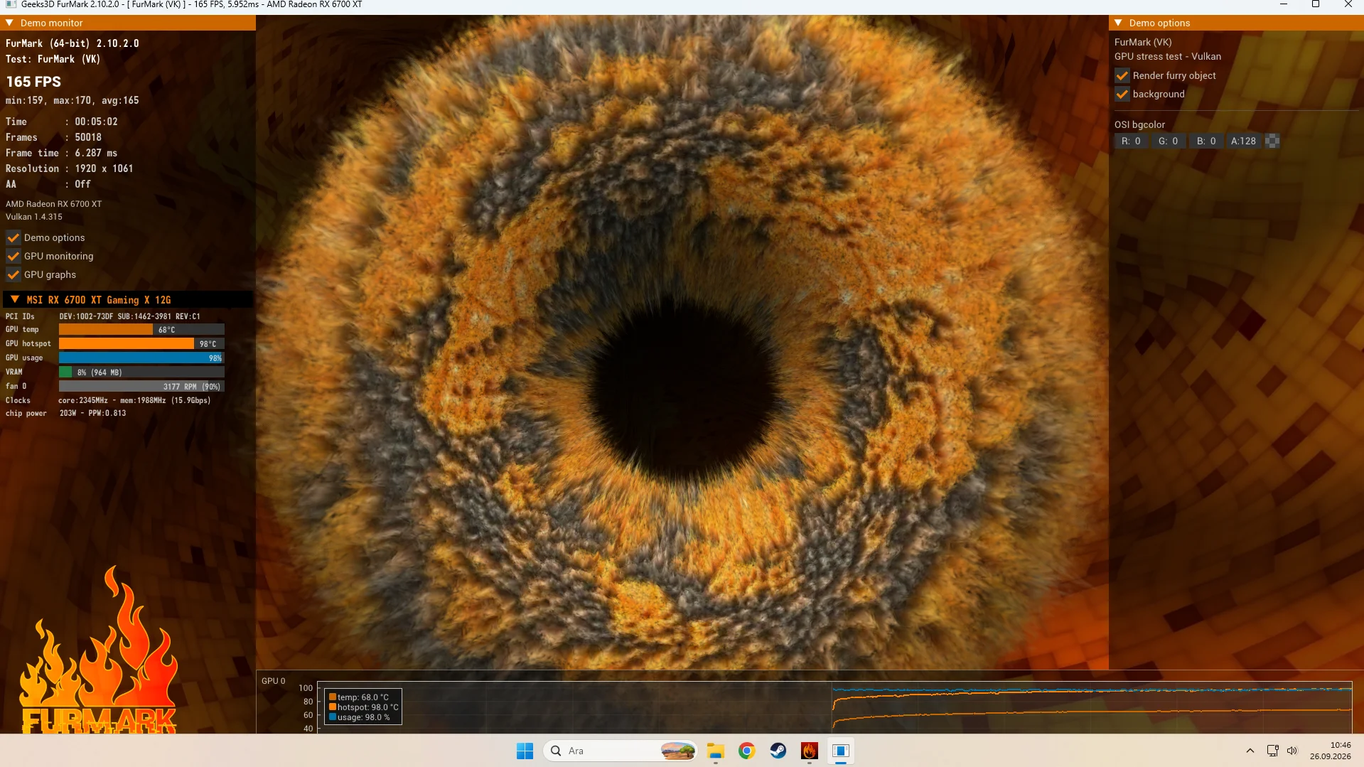Click the B value of OSI bgcolor
Screen dimensions: 1364x767
1206,141
